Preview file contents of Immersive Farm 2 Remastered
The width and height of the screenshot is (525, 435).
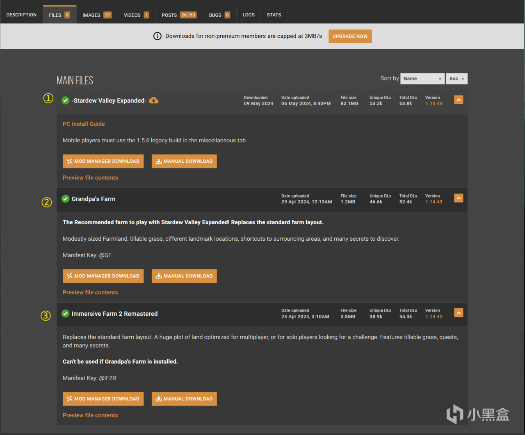click(x=90, y=415)
